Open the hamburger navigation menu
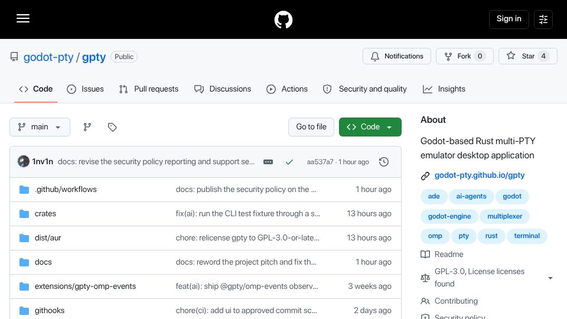The height and width of the screenshot is (319, 567). pos(23,18)
